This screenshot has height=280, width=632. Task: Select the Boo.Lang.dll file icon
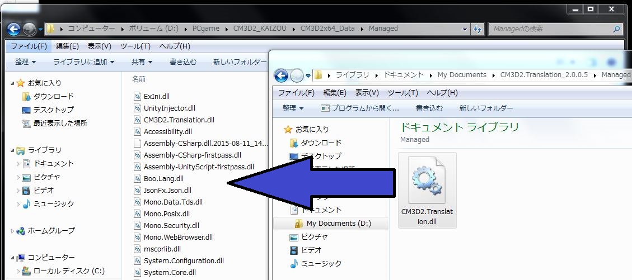[137, 178]
